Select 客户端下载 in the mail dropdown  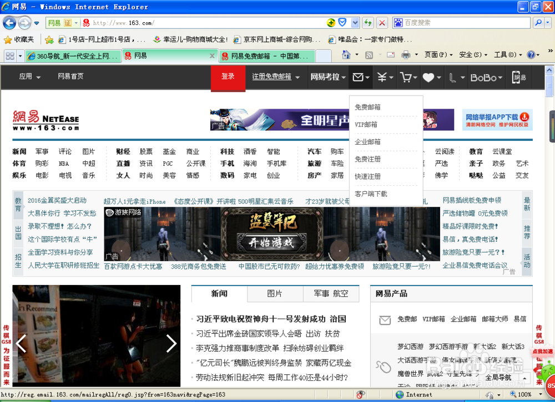tap(371, 194)
